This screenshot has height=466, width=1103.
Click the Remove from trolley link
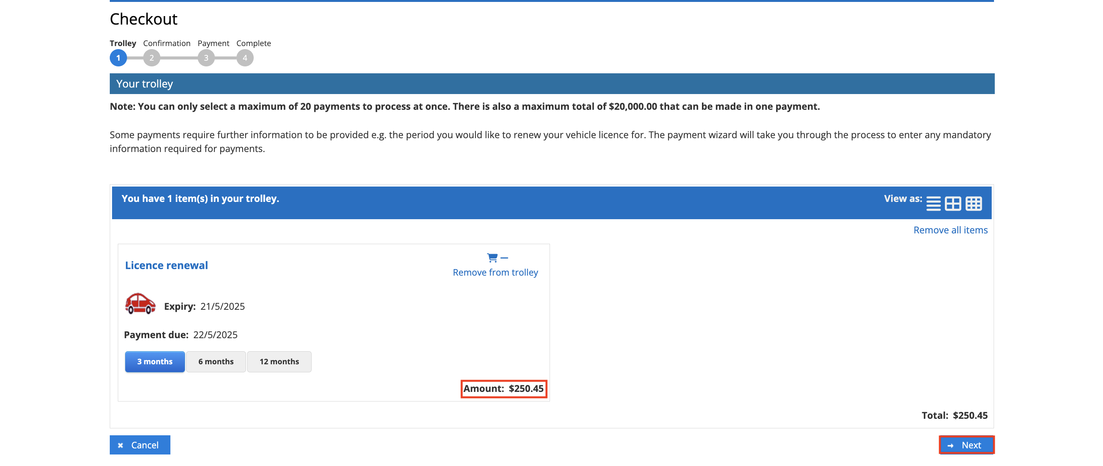[495, 273]
